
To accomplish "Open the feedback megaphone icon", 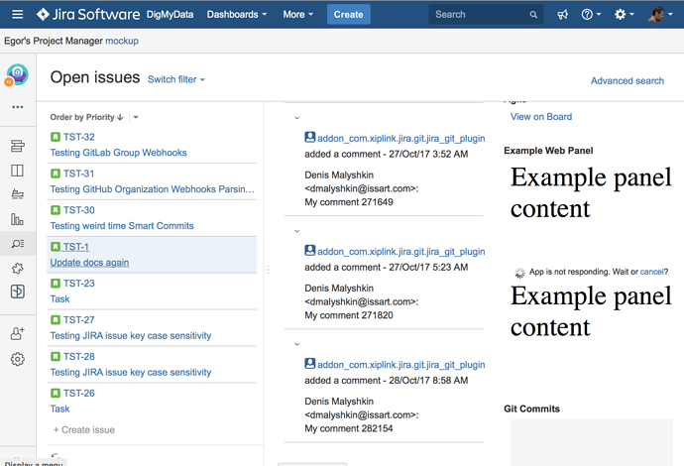I will [563, 15].
